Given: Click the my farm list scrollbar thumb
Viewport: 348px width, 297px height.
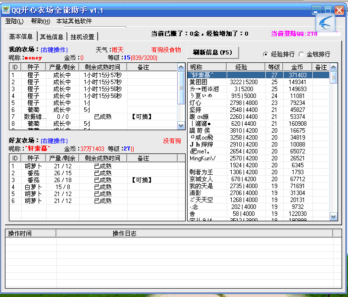Looking at the screenshot, I should click(181, 88).
